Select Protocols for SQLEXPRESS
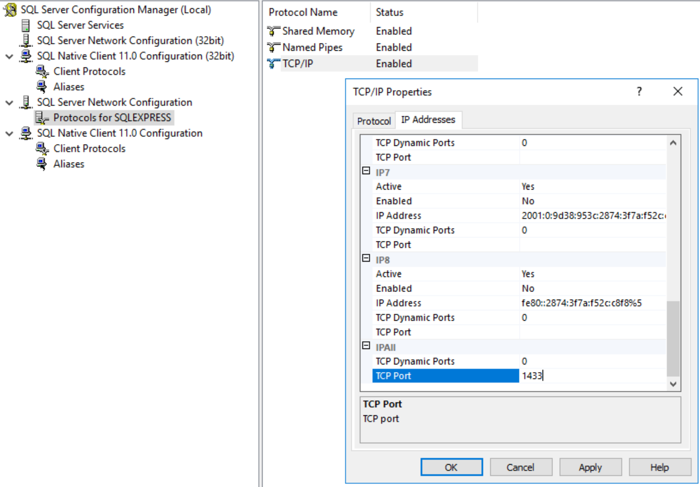This screenshot has height=487, width=700. pos(112,118)
